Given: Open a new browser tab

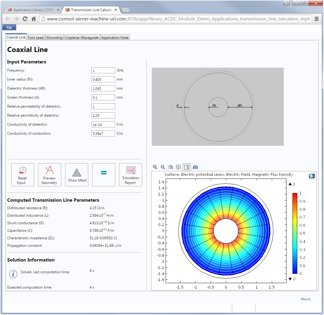Looking at the screenshot, I should click(x=125, y=10).
